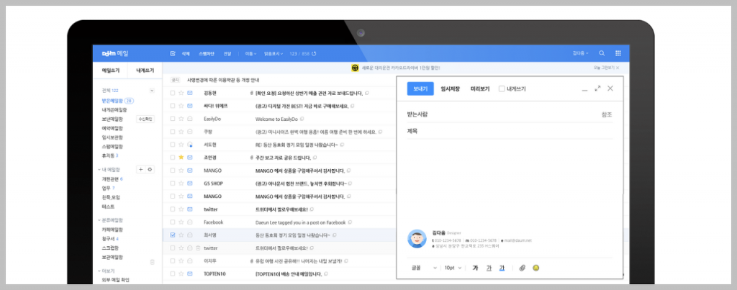Click the trash icon beside 보관메일함
This screenshot has width=737, height=290.
pyautogui.click(x=152, y=262)
